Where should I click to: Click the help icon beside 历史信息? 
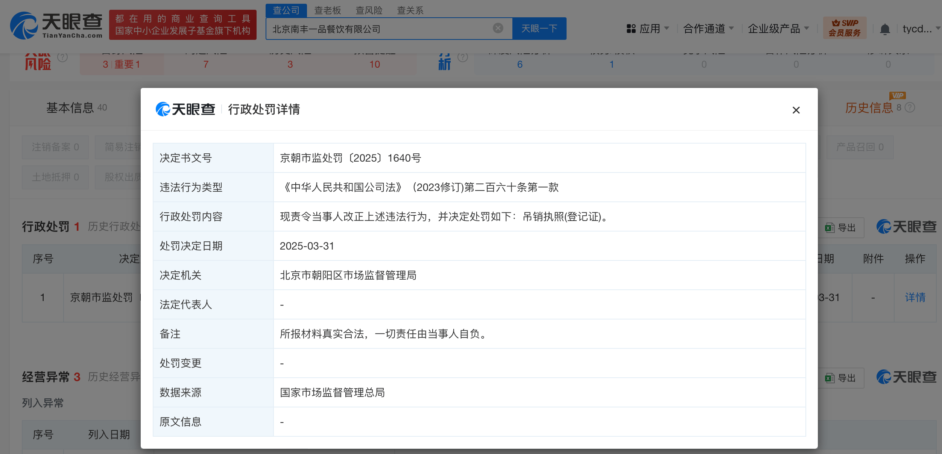pos(910,108)
